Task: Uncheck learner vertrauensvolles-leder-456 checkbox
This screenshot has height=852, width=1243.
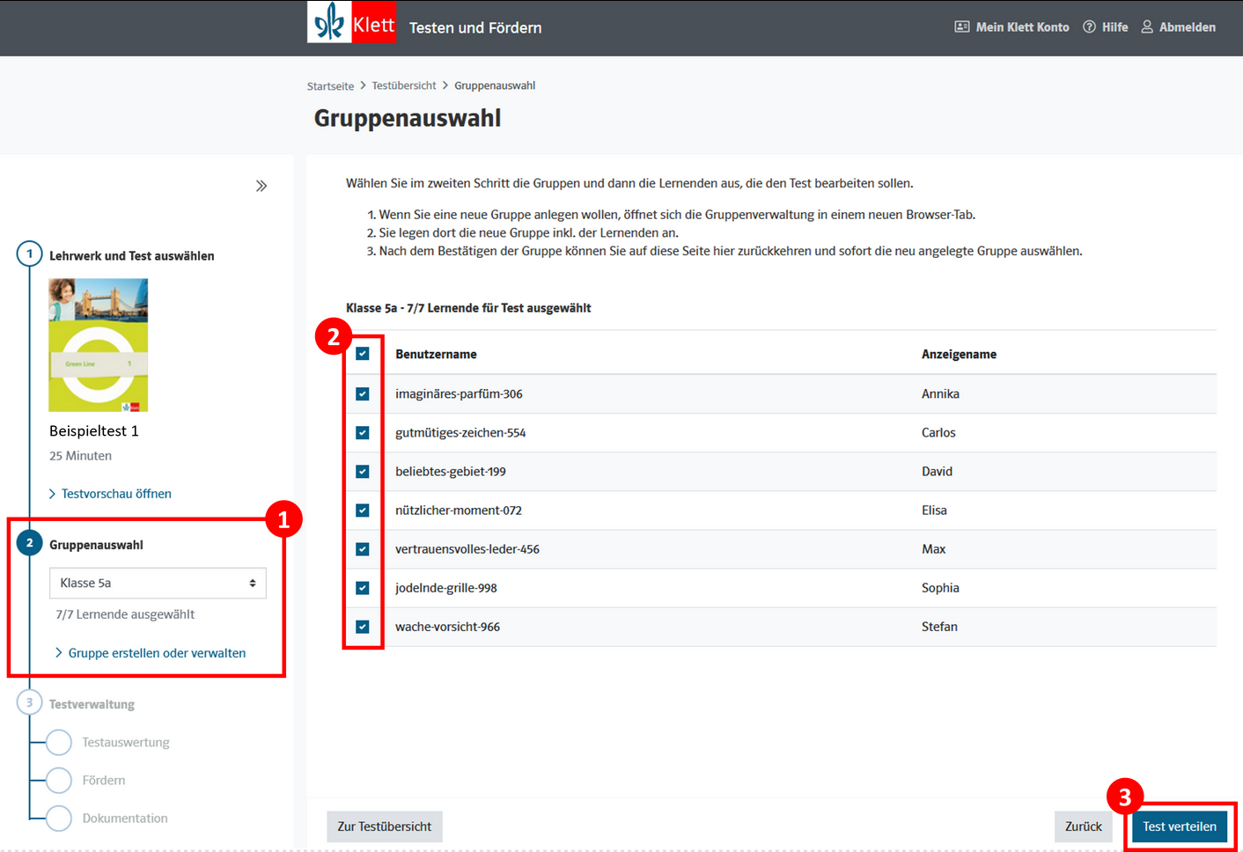Action: 363,548
